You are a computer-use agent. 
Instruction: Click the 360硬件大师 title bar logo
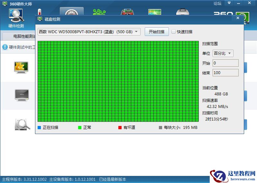tap(5, 4)
